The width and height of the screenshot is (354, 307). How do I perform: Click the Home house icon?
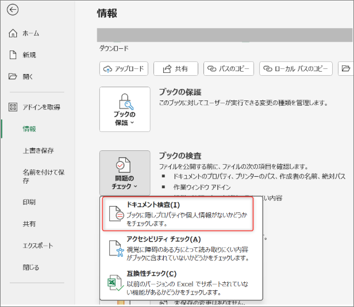13,33
